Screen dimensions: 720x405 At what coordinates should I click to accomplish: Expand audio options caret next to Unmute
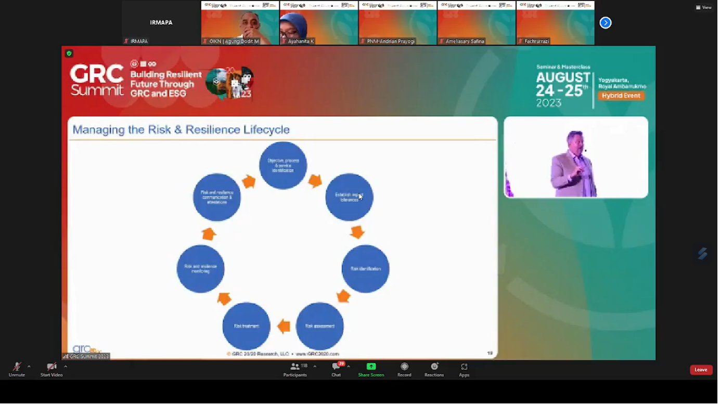pos(29,367)
